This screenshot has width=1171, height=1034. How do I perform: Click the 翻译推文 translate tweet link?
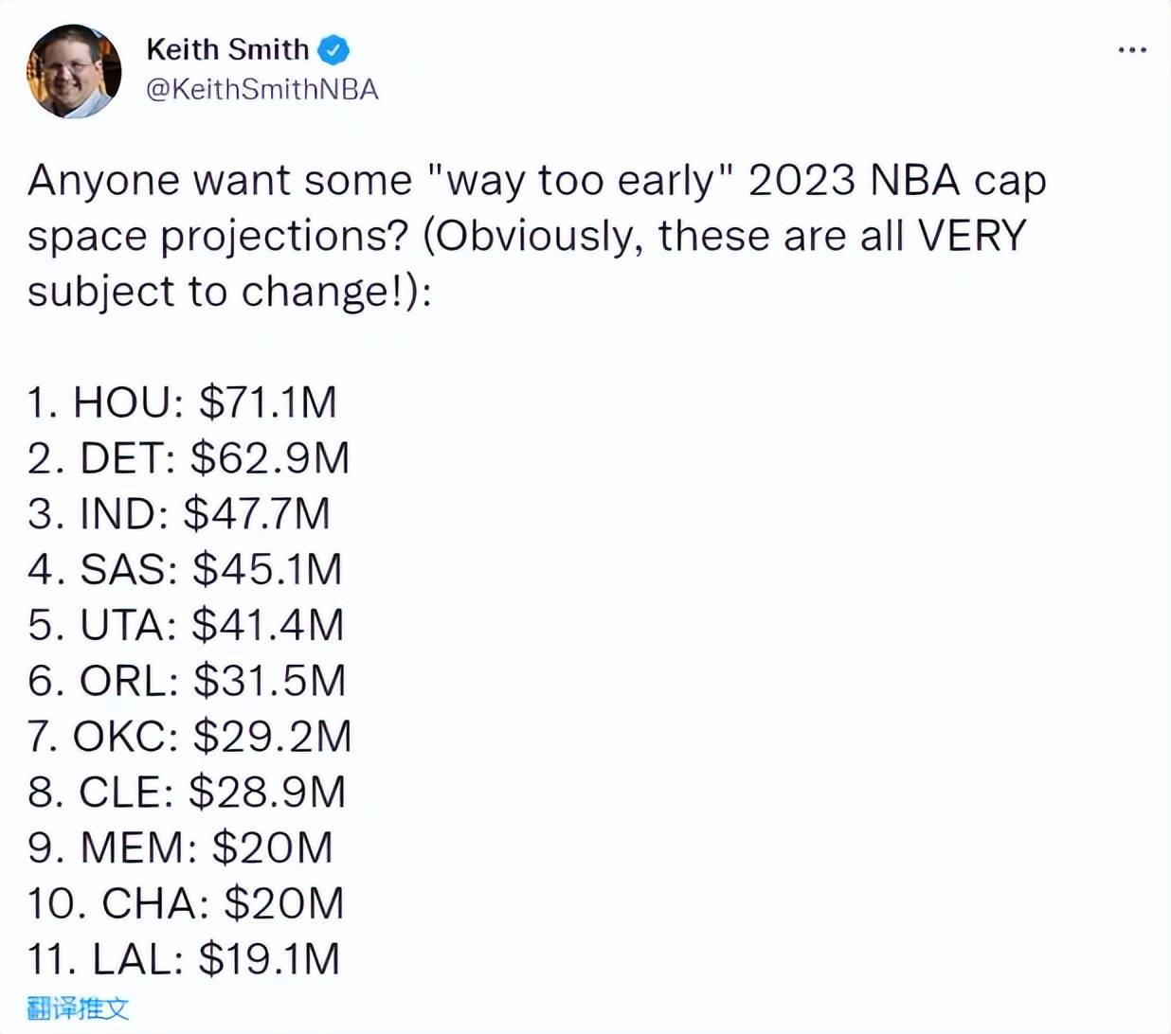coord(78,1007)
